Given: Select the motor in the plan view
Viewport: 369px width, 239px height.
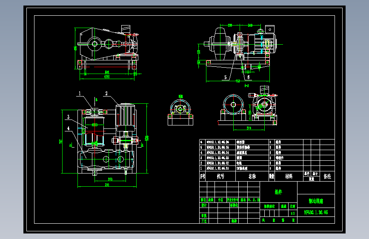Looking at the screenshot, I should click(126, 118).
